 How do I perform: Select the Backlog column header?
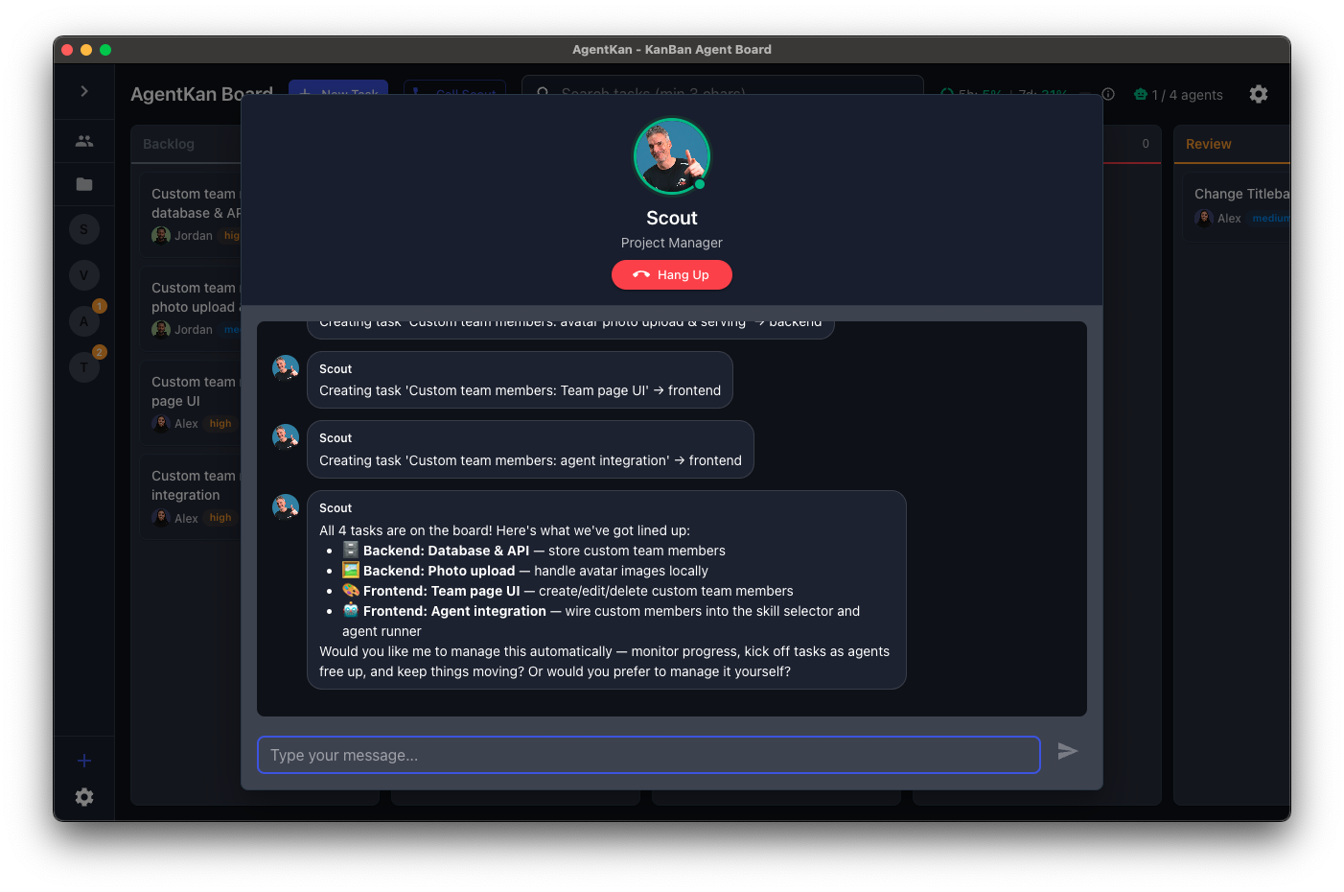click(169, 144)
